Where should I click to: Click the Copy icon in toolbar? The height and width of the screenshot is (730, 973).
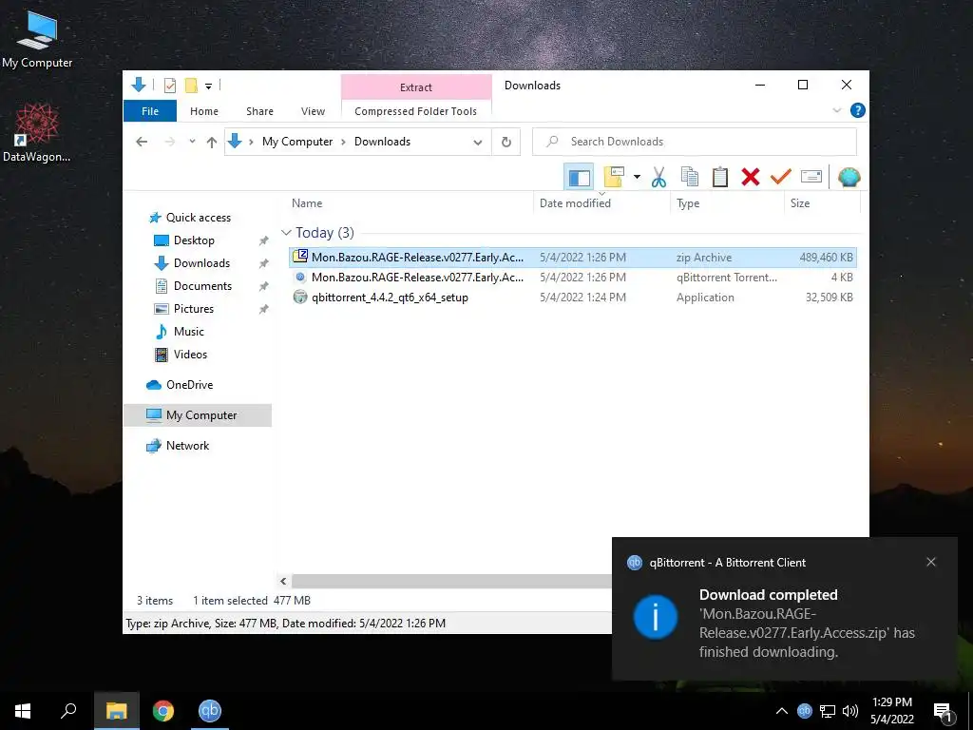click(x=690, y=177)
